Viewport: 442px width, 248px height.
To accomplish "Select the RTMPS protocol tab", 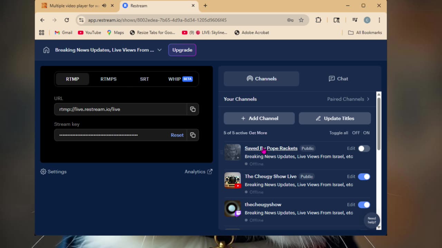I will tap(108, 79).
